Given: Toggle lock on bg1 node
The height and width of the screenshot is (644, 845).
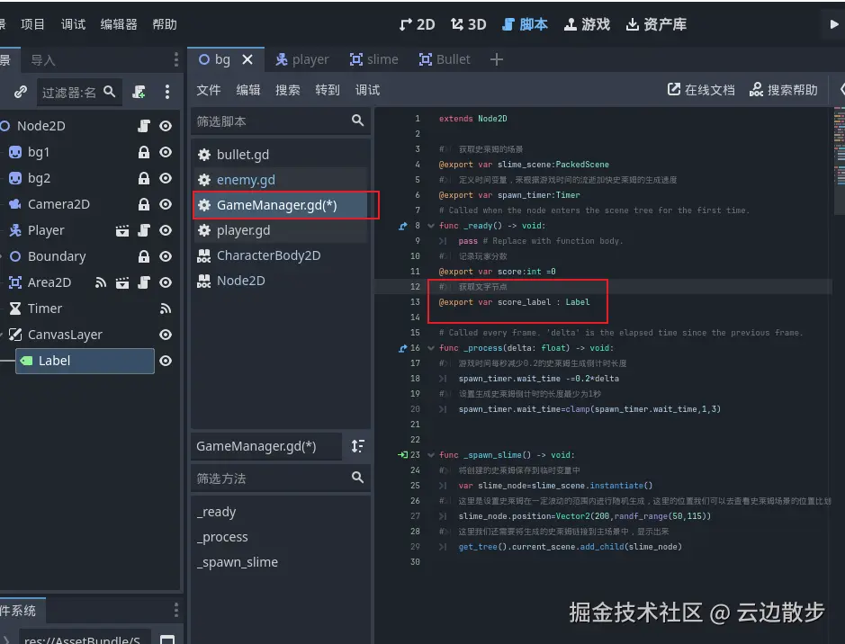Looking at the screenshot, I should click(x=144, y=152).
